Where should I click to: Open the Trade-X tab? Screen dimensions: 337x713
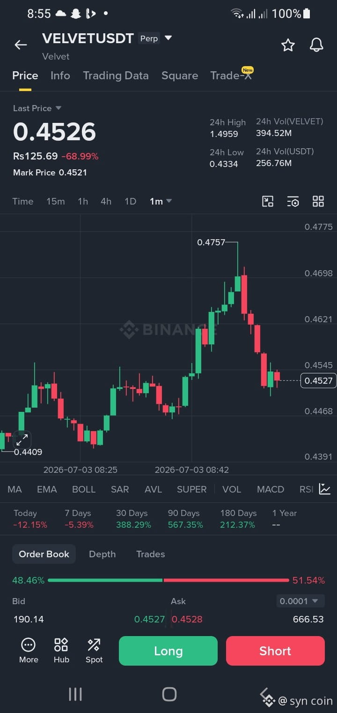[x=231, y=76]
